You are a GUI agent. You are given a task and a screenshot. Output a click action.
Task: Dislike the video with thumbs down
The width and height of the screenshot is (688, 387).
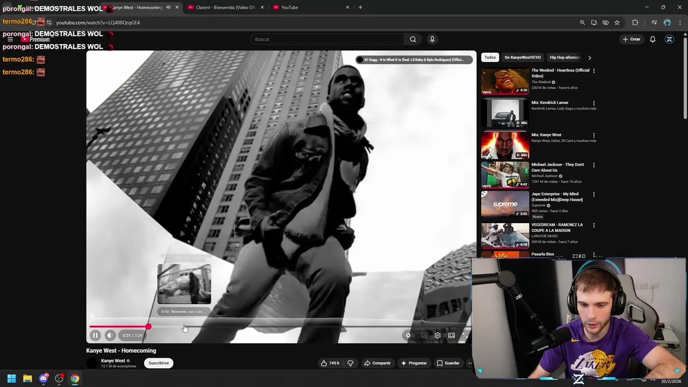tap(350, 363)
